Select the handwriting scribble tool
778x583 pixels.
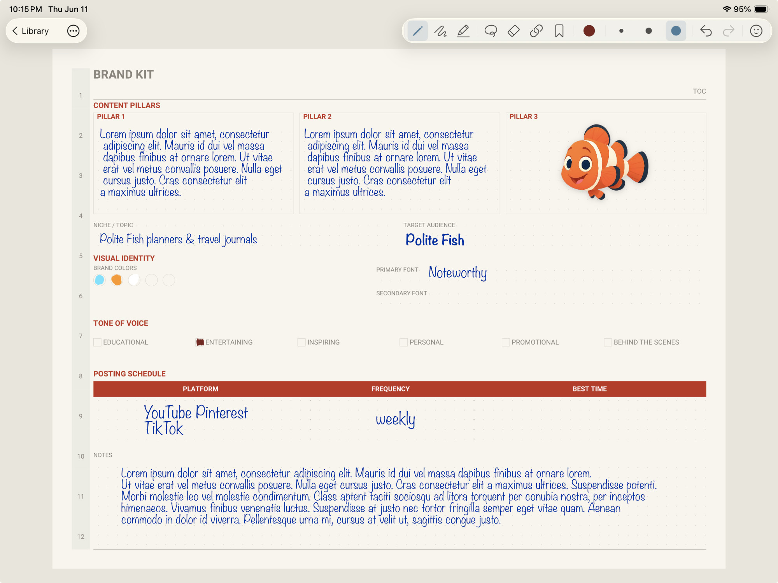[x=440, y=31]
